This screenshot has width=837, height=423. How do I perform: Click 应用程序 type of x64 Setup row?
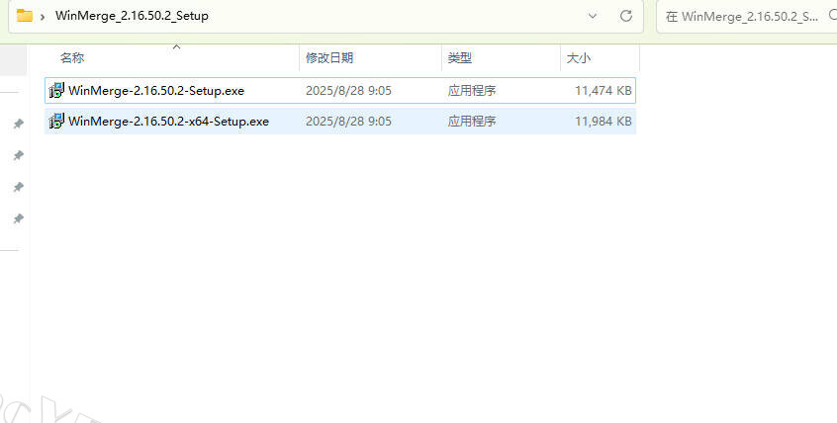click(472, 122)
